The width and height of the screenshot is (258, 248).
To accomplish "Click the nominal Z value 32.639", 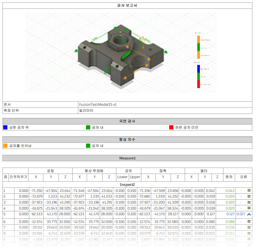I will tap(64, 234).
